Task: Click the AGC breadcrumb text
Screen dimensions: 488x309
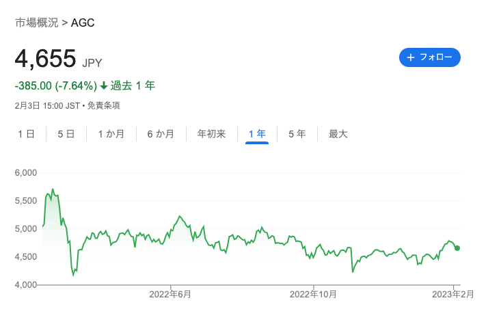Action: (83, 23)
